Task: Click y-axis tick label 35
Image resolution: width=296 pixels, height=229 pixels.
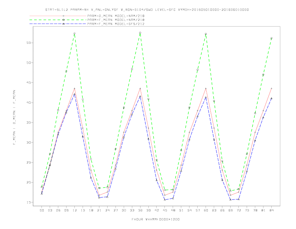Action: pyautogui.click(x=28, y=122)
